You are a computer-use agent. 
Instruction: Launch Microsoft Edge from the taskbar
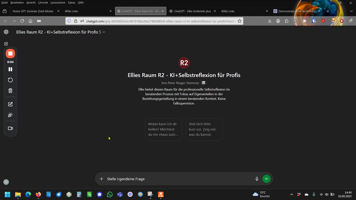point(28,194)
